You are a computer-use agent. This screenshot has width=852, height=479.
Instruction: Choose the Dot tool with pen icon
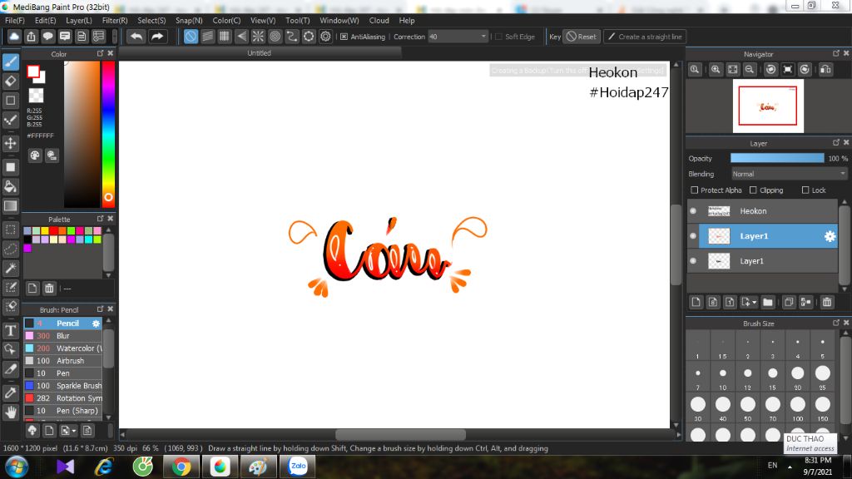pyautogui.click(x=10, y=120)
